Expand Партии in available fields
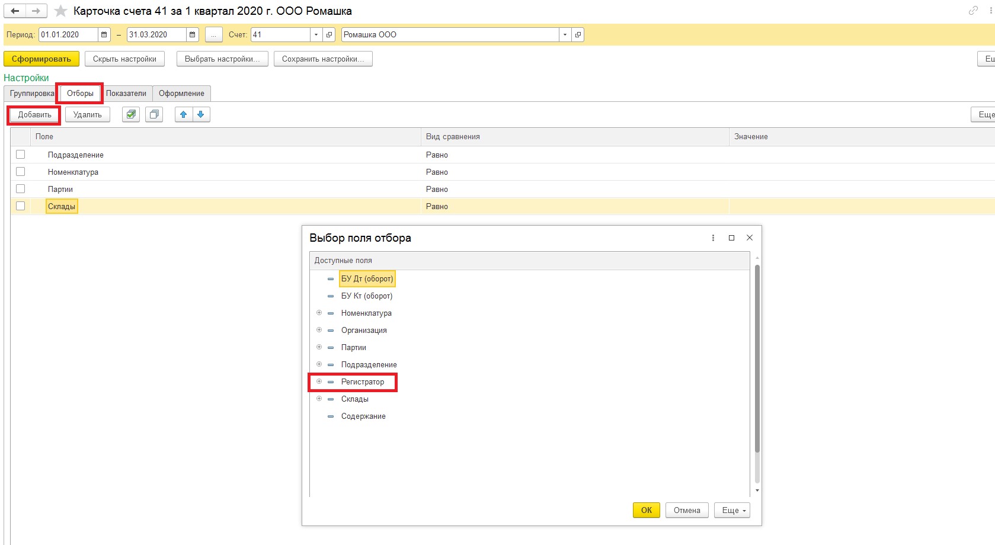Viewport: 995px width, 545px height. [319, 347]
